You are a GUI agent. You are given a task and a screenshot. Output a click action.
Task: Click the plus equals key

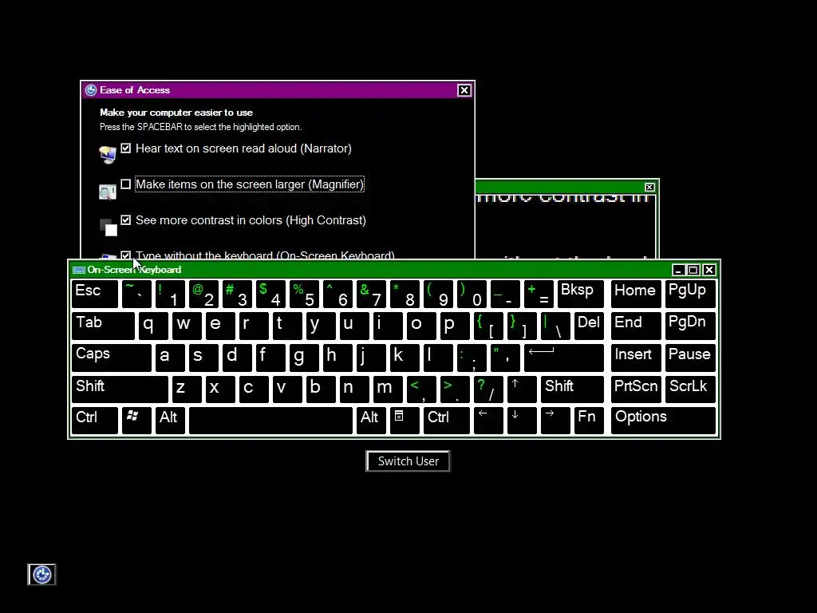pos(539,294)
